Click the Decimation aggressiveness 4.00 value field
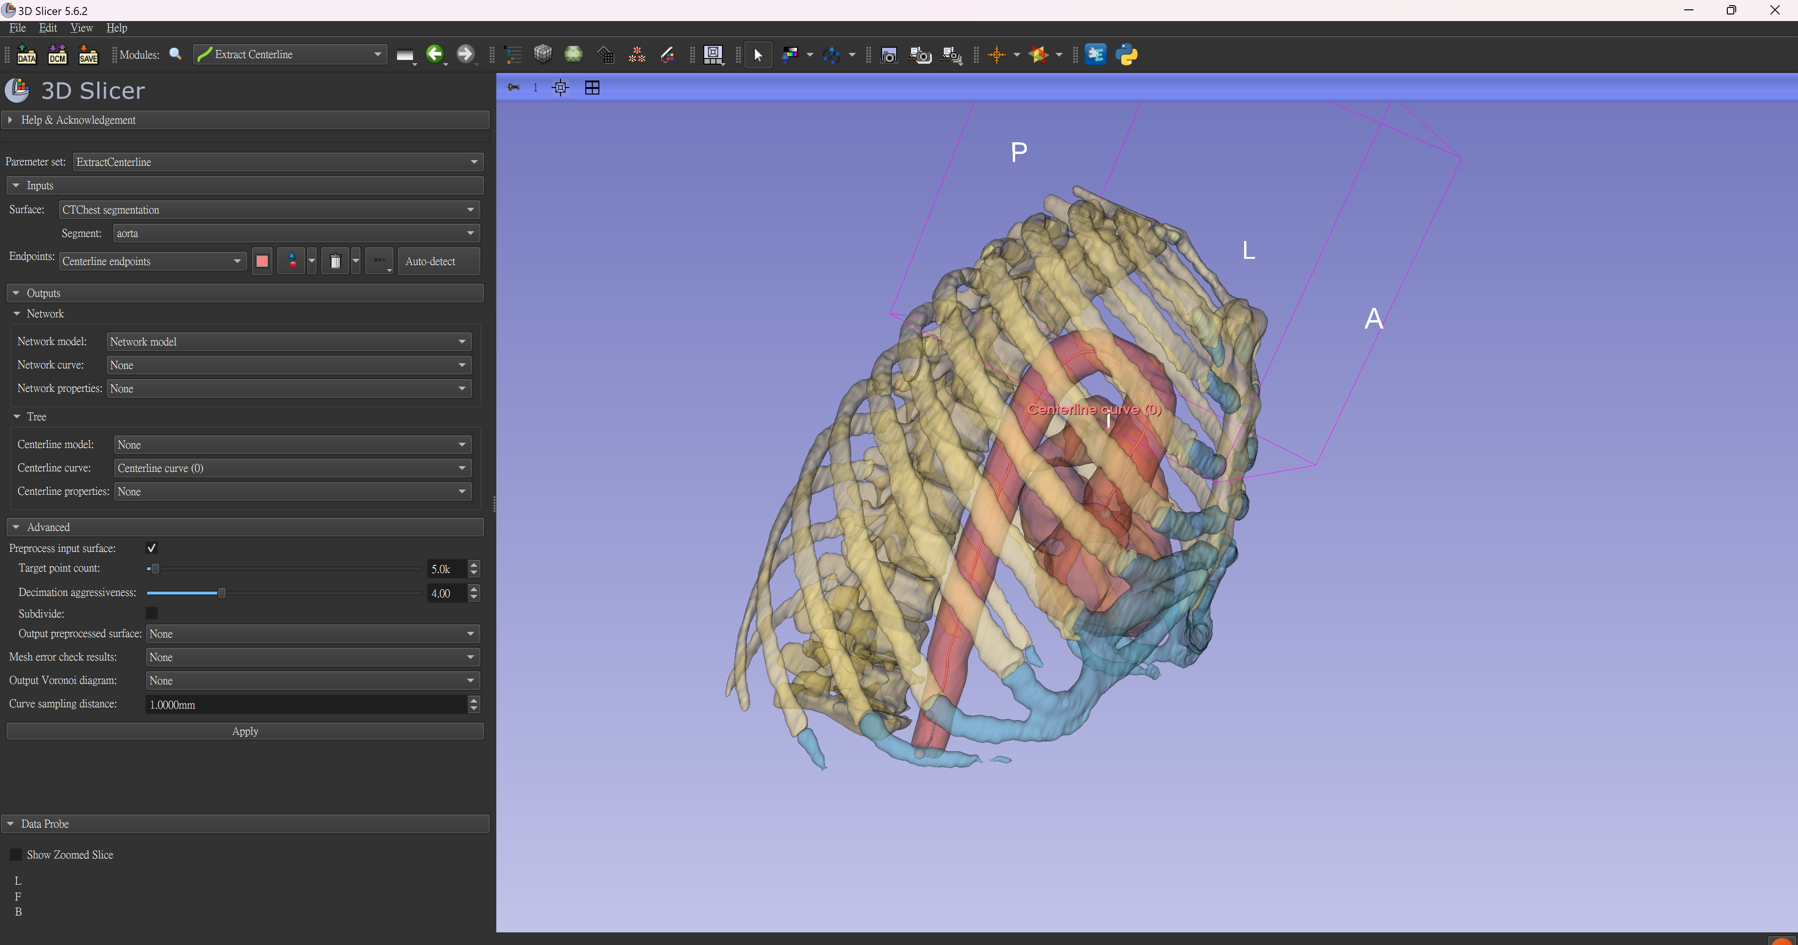Viewport: 1798px width, 945px height. (x=447, y=593)
